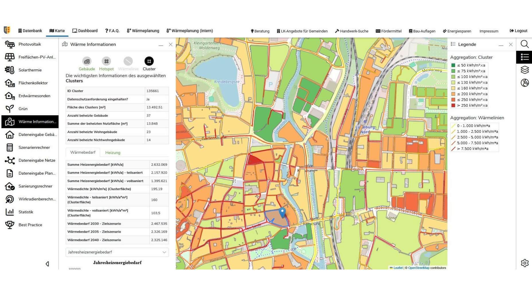Open the Erdwärmesonden tool
Image resolution: width=532 pixels, height=299 pixels.
click(34, 96)
